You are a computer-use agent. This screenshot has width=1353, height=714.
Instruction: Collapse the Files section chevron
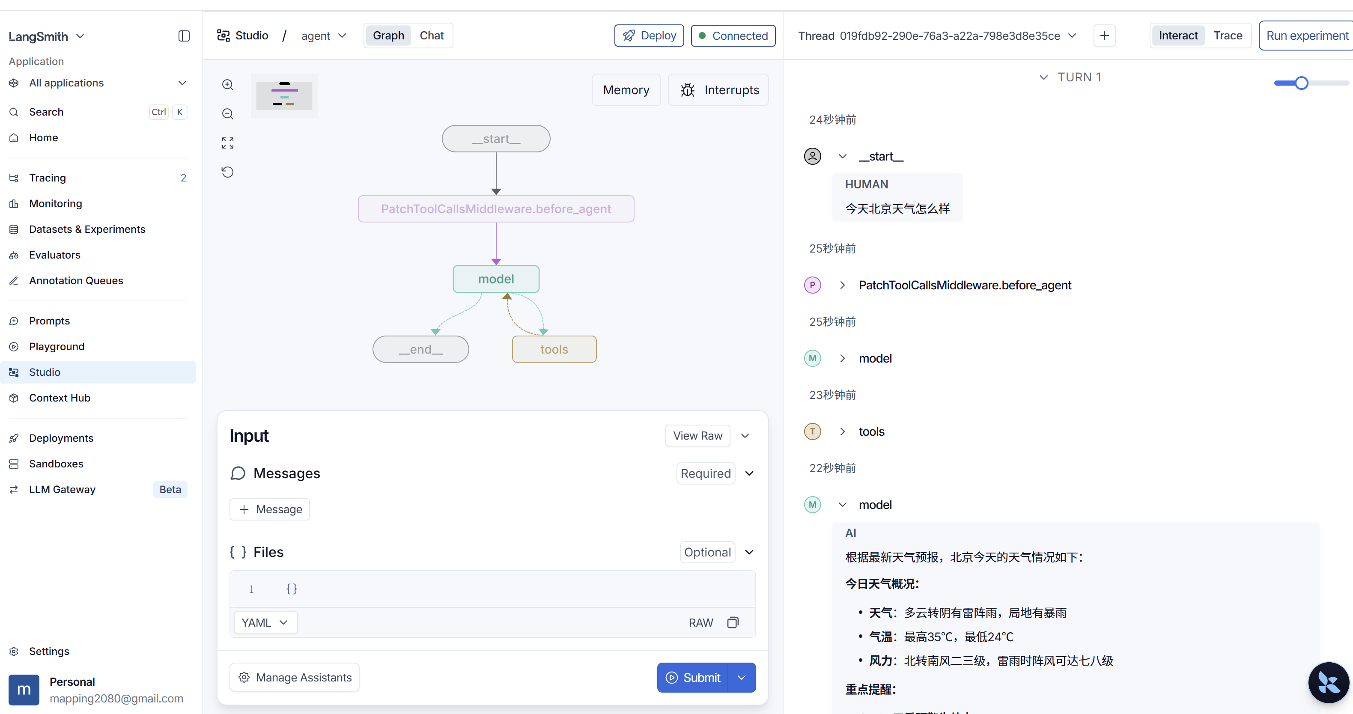pos(749,552)
